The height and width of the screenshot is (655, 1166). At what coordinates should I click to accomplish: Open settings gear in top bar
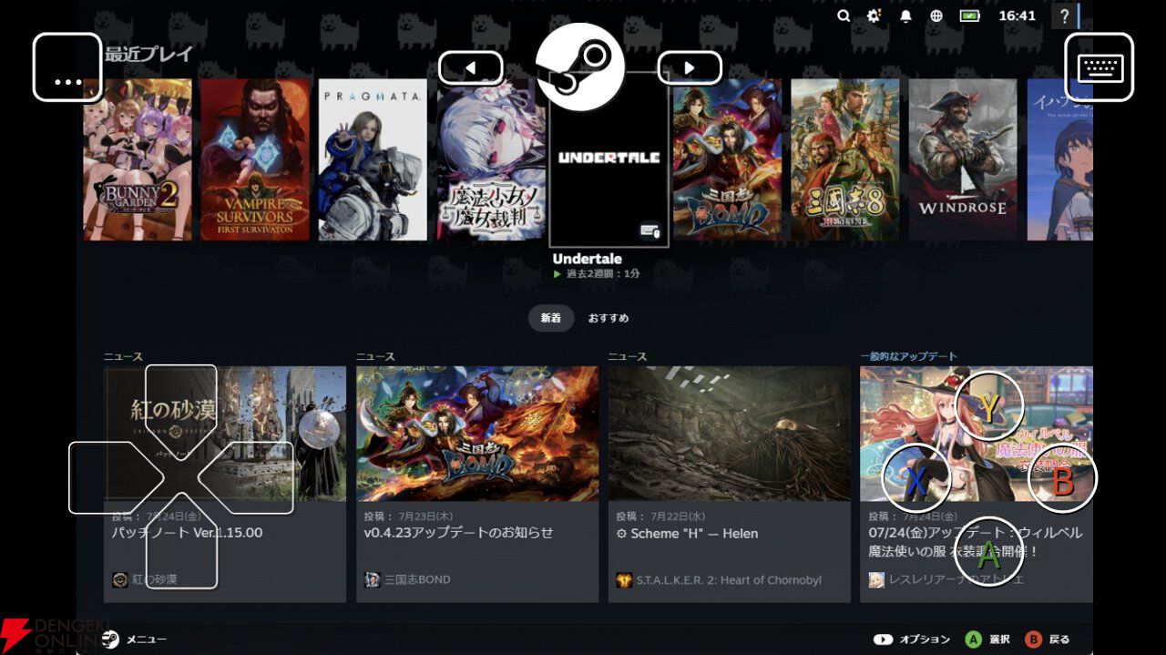[x=874, y=15]
